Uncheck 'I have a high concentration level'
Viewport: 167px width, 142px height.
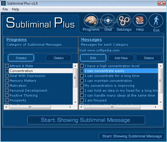tap(82, 66)
